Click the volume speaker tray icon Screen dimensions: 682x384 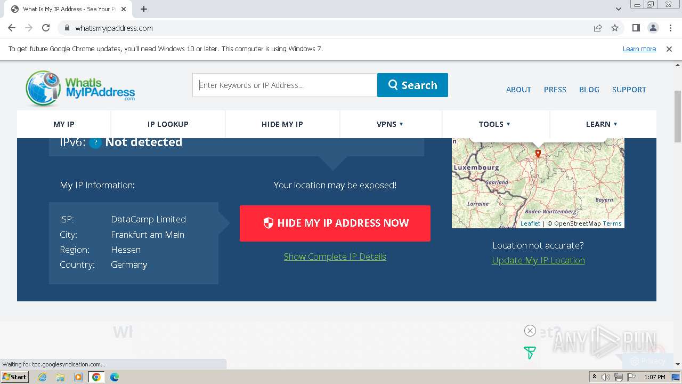pos(606,377)
